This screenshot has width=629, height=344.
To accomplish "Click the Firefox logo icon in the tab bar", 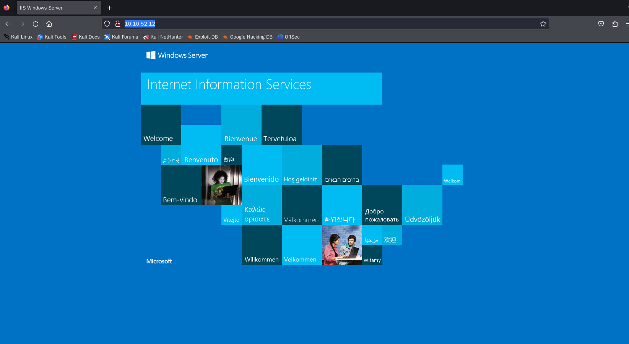I will pyautogui.click(x=7, y=8).
